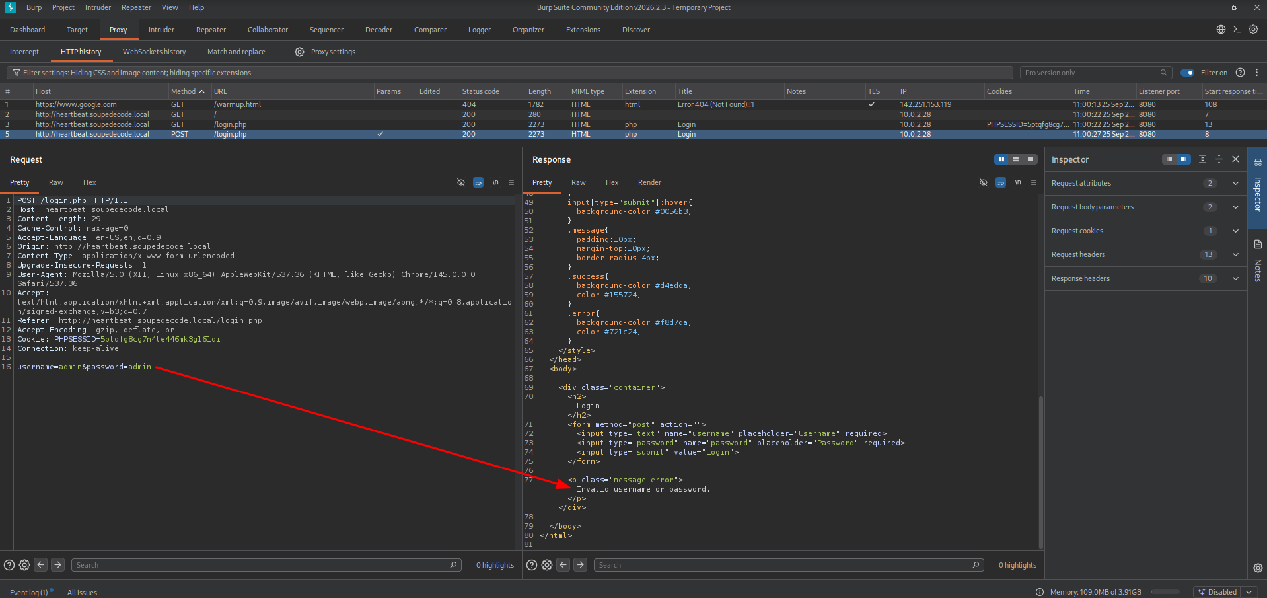Toggle hide non-printable characters in Request

(461, 182)
